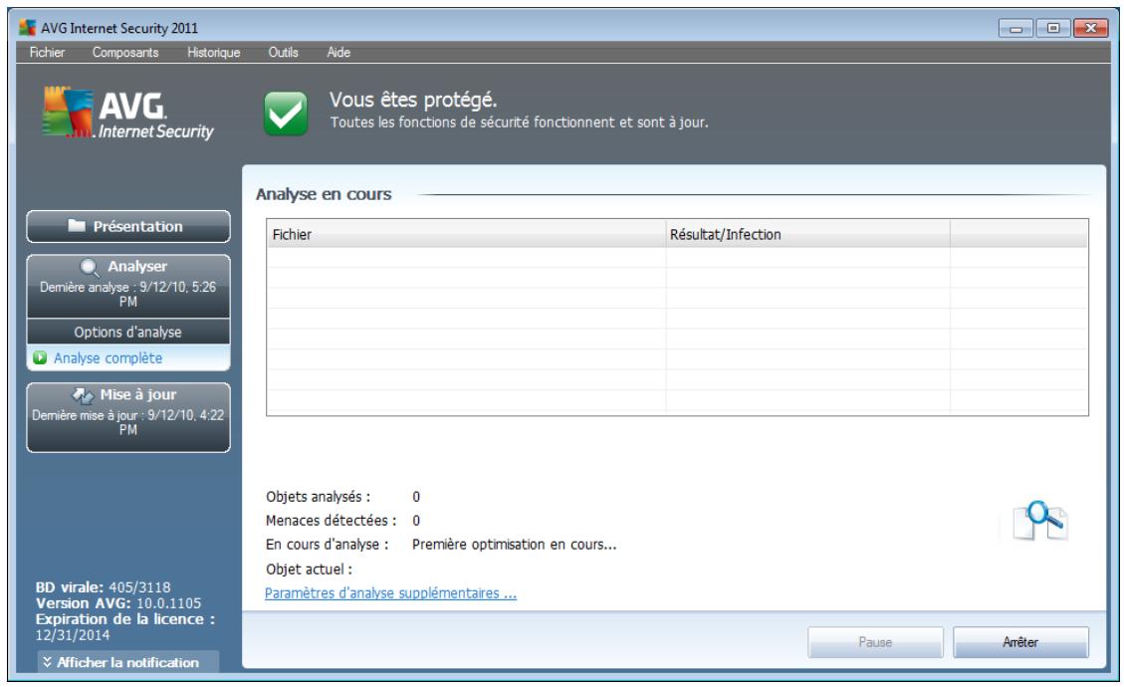Click the 'Version AVG: 10.0.1105' text

pyautogui.click(x=118, y=603)
